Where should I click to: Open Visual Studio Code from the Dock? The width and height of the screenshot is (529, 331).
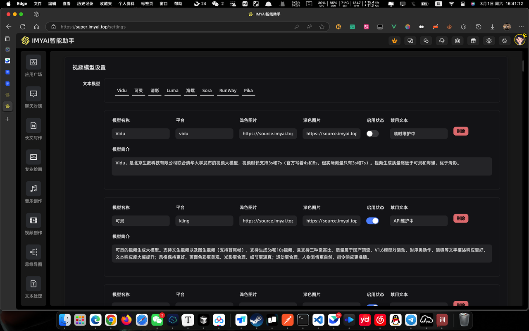(318, 320)
